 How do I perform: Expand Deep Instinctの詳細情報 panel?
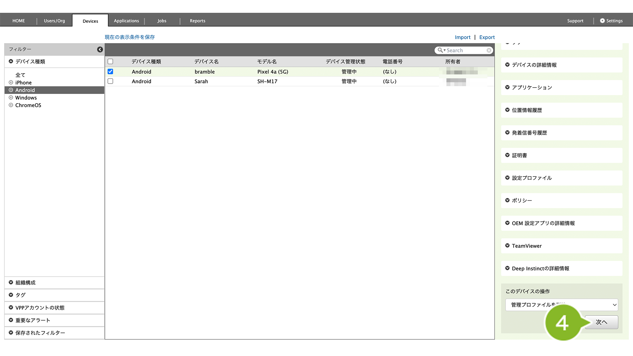pos(561,268)
